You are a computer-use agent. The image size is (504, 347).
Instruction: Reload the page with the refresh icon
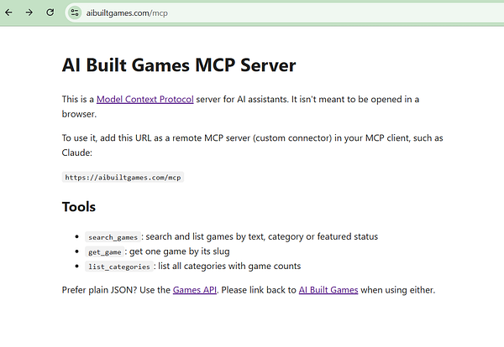click(50, 13)
